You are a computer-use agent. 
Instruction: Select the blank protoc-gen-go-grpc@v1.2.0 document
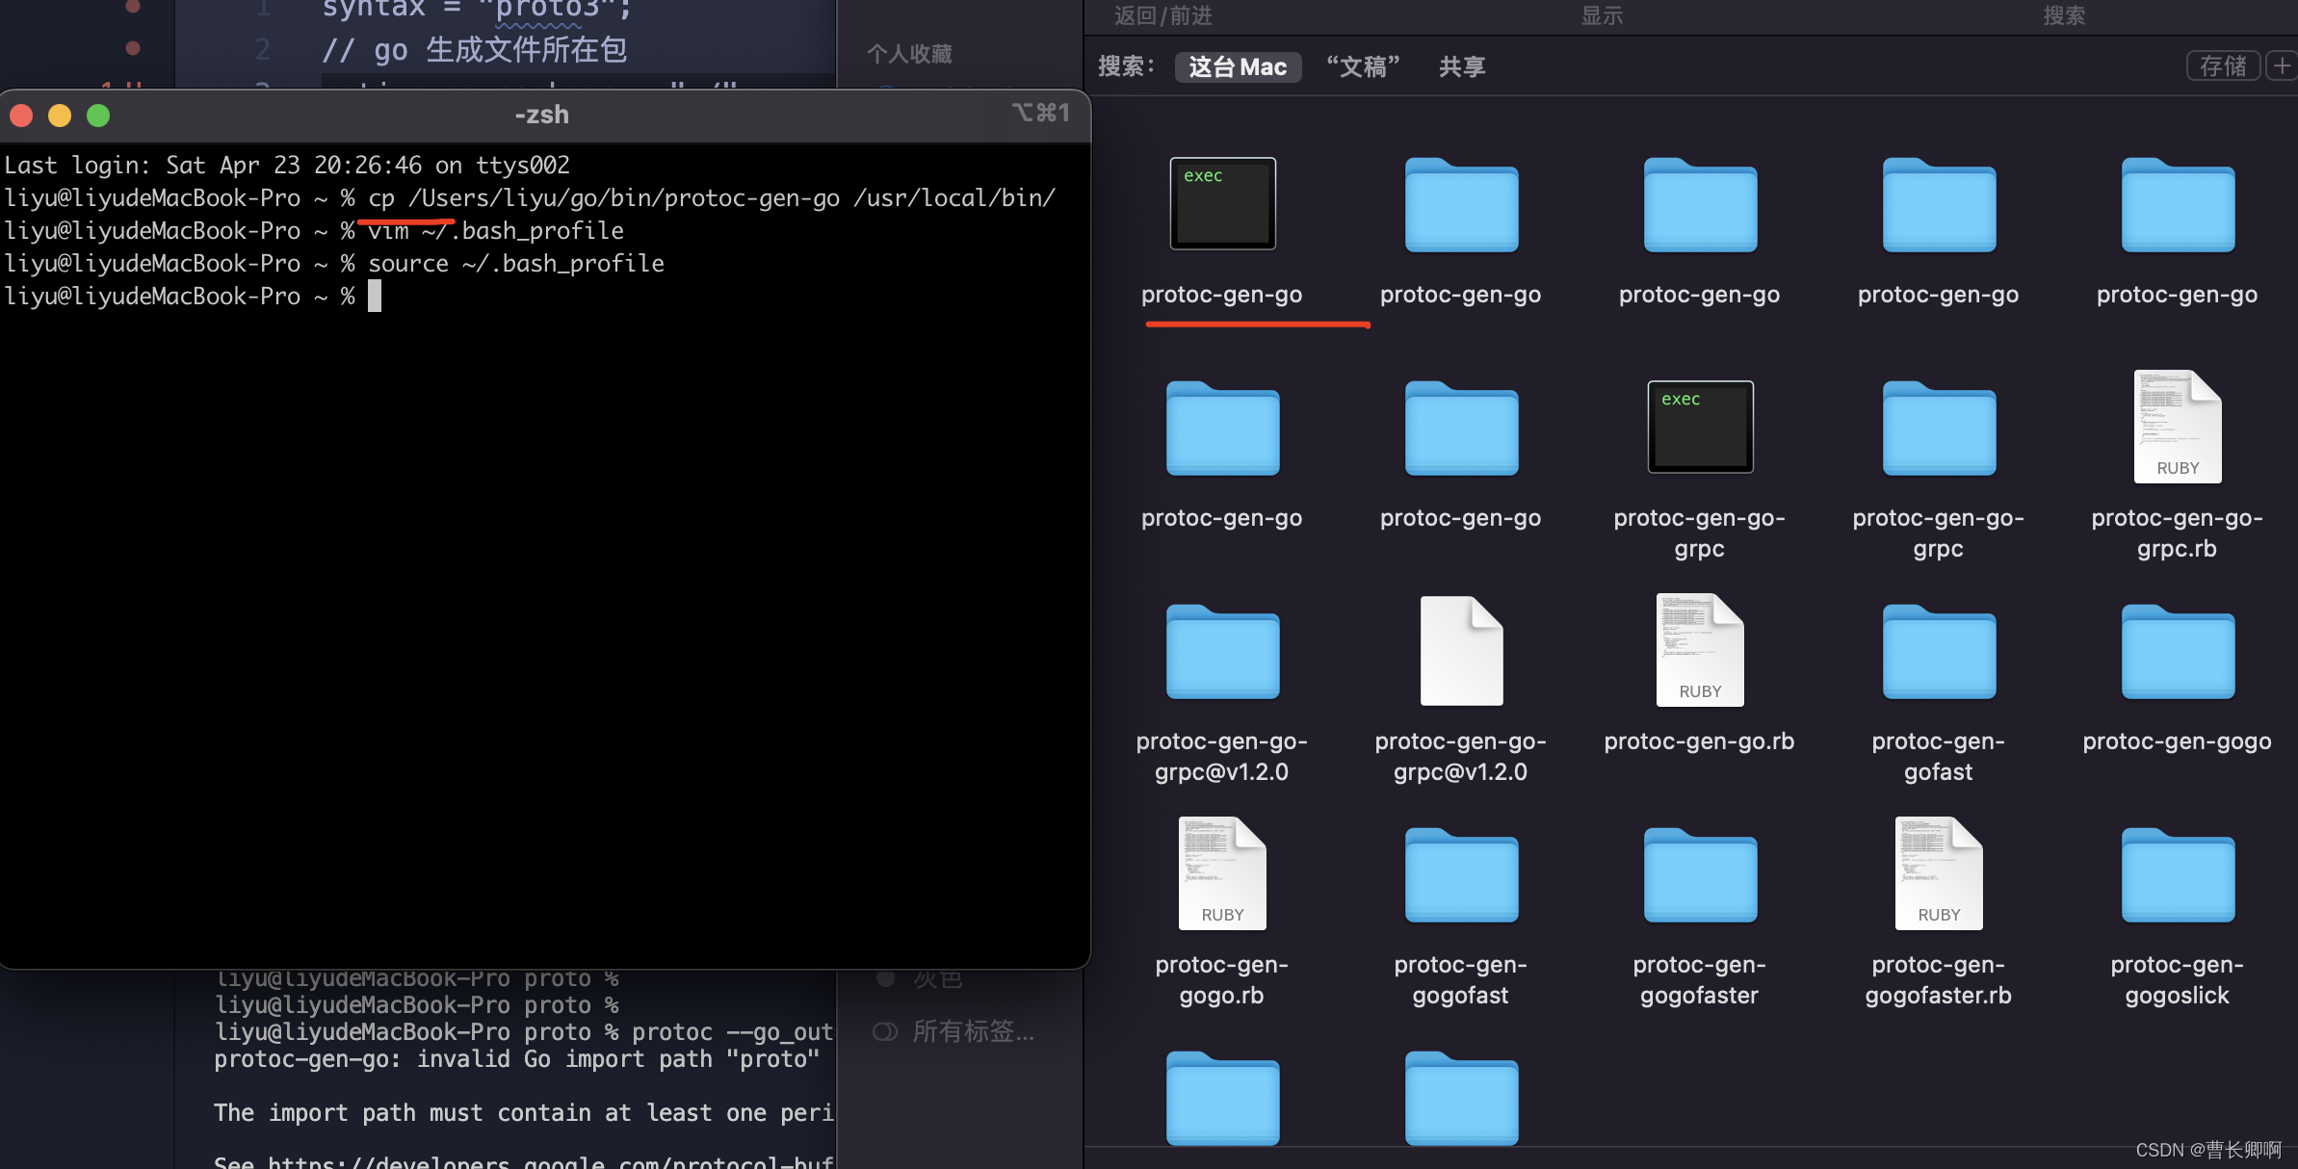[1461, 651]
